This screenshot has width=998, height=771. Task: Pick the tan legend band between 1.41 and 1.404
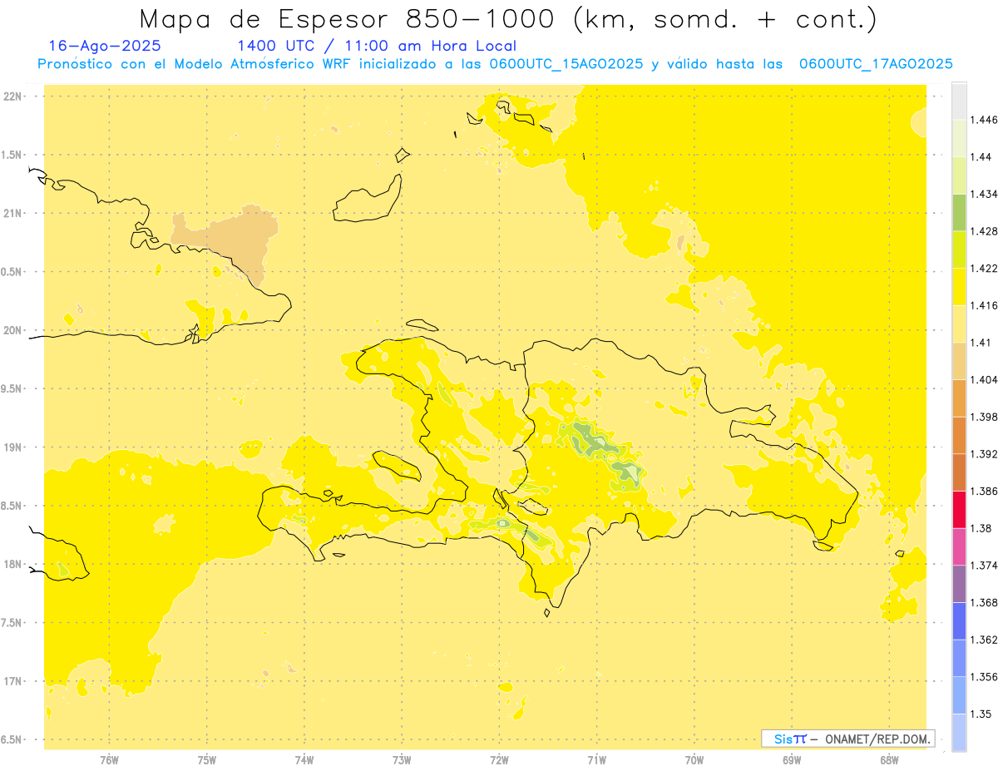pyautogui.click(x=959, y=361)
